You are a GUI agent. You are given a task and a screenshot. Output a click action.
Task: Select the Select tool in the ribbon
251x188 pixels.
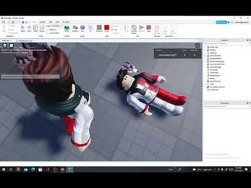click(23, 29)
